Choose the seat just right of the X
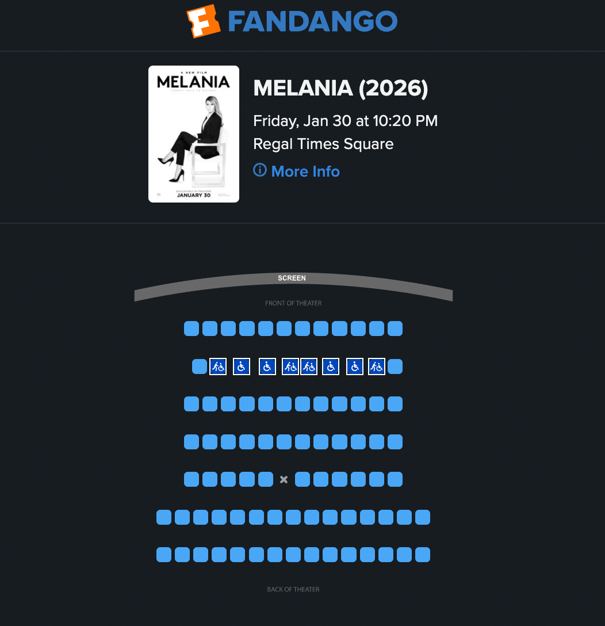 point(302,479)
